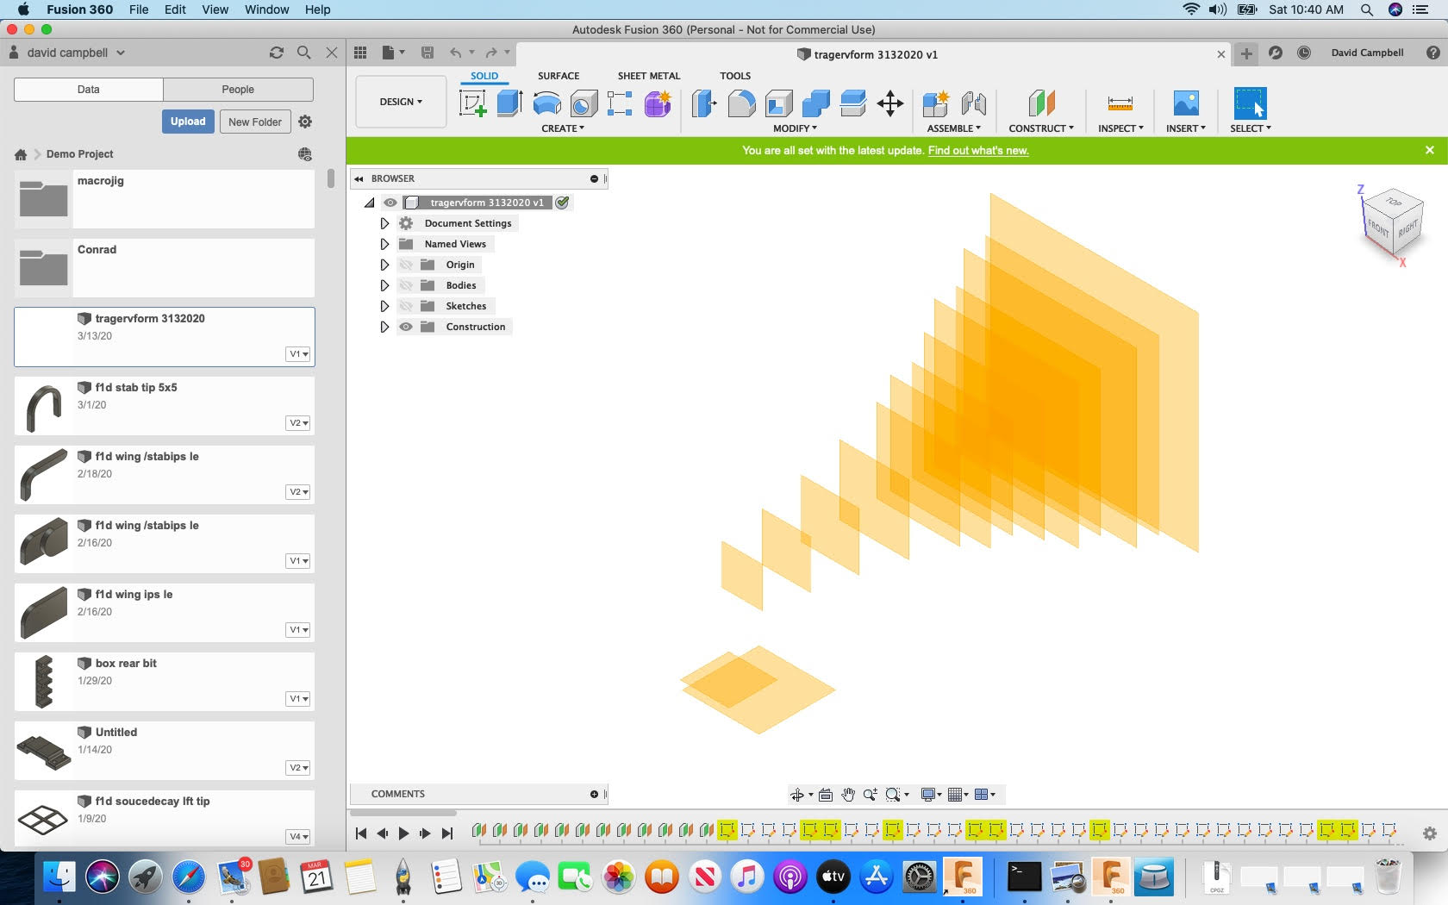Switch to the SURFACE tab
This screenshot has height=905, width=1448.
coord(558,76)
